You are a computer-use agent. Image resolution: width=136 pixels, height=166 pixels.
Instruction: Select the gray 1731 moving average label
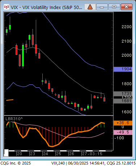(x=123, y=93)
